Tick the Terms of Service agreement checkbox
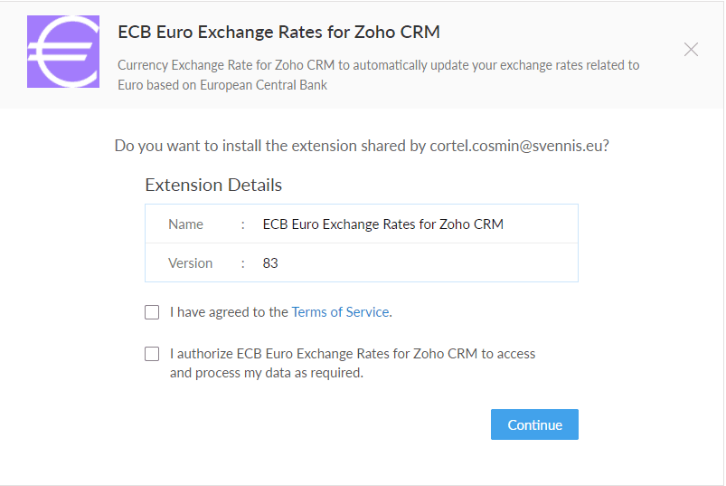The image size is (726, 486). [152, 312]
